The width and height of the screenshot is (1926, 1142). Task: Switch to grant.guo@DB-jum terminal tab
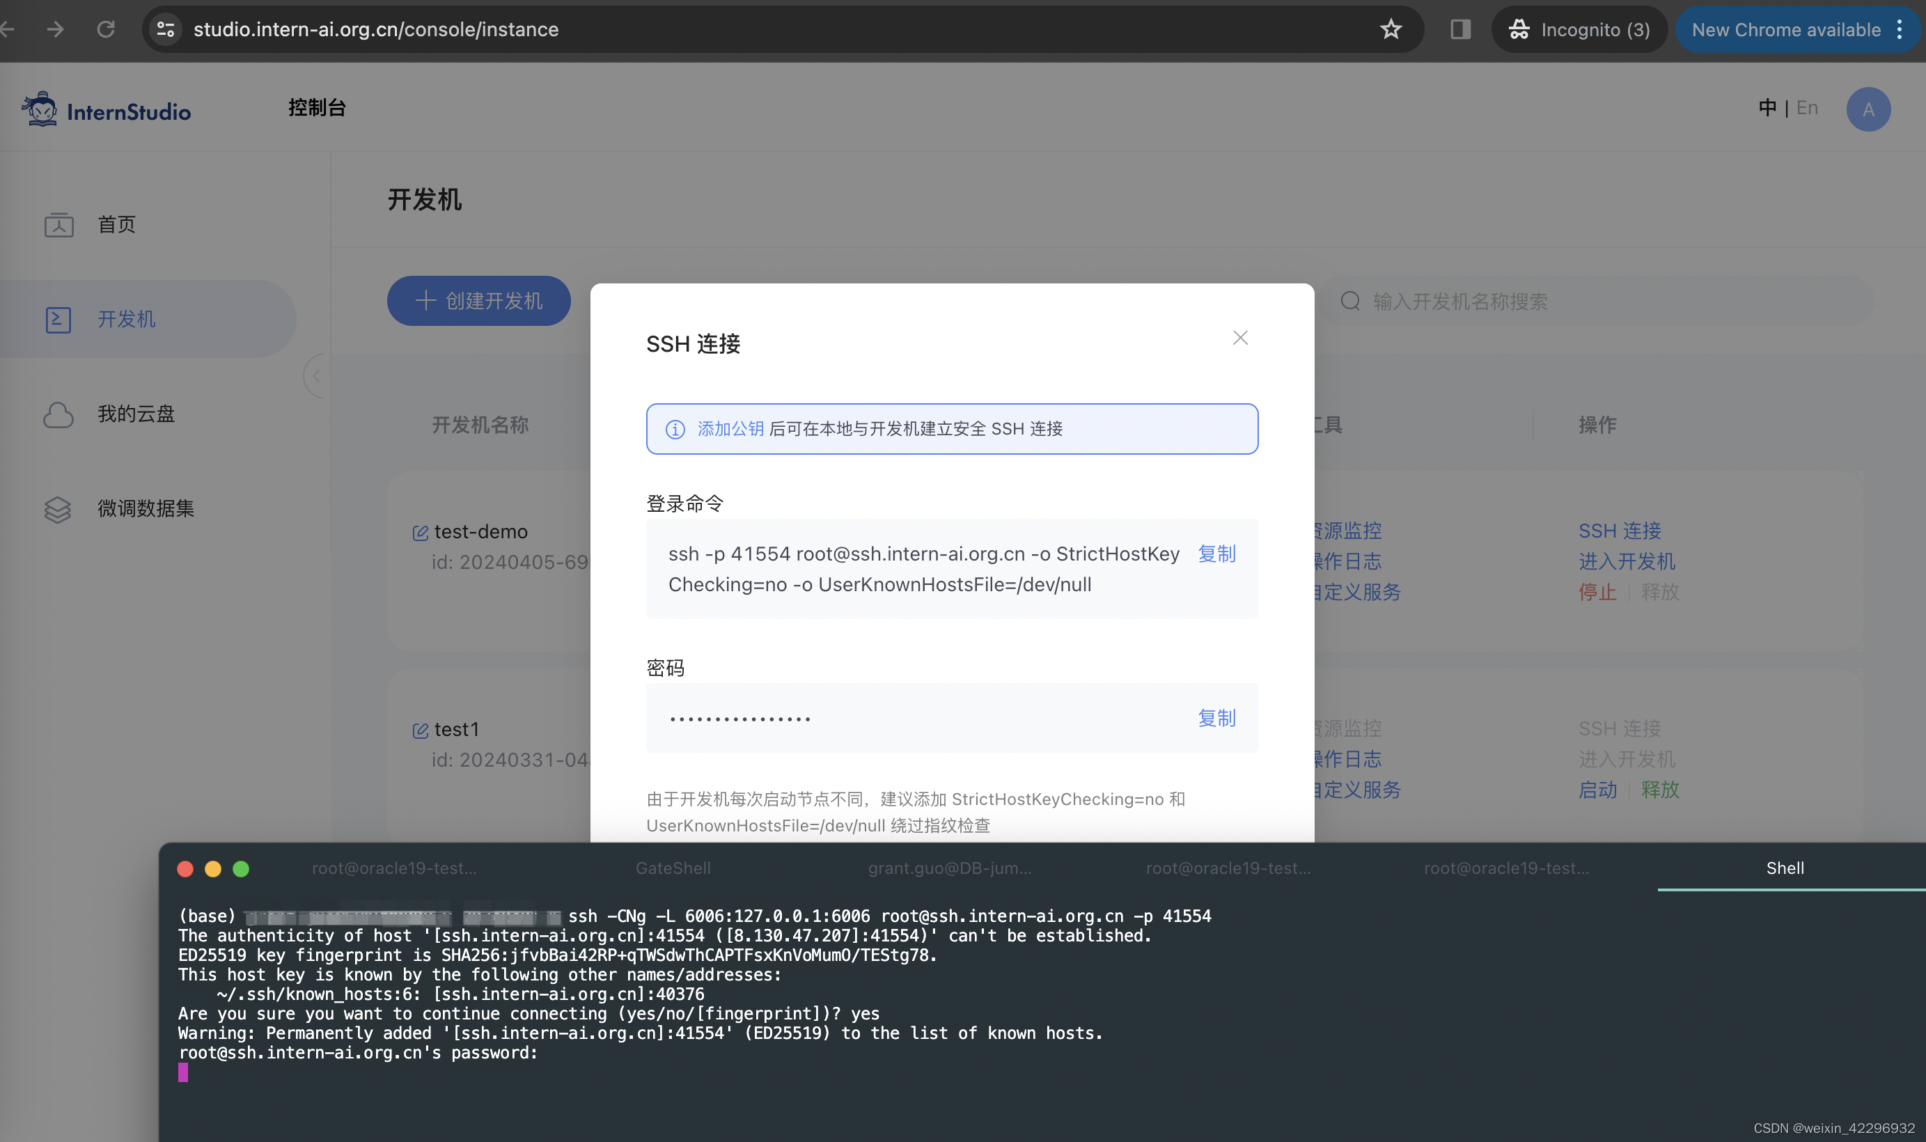pos(950,868)
